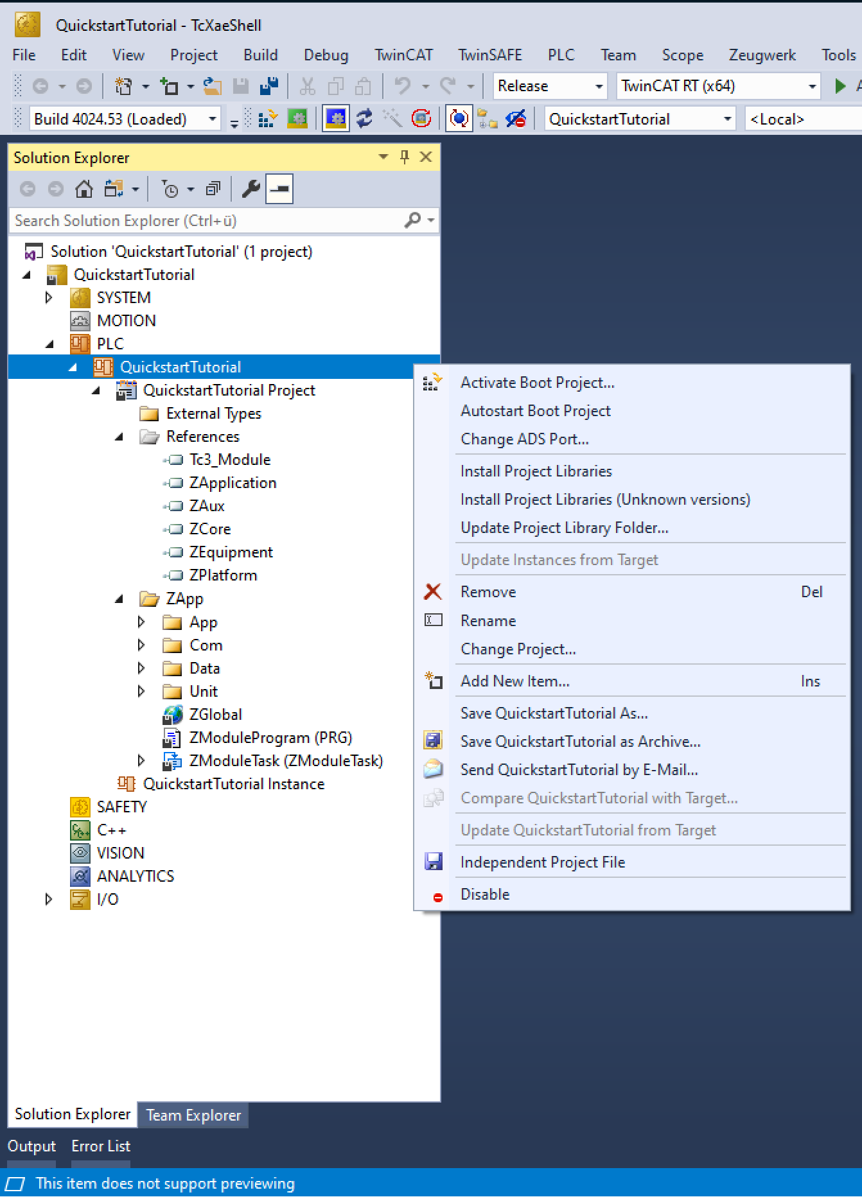Click the Activate Configuration icon
Screen dimensions: 862x1197
coord(268,119)
